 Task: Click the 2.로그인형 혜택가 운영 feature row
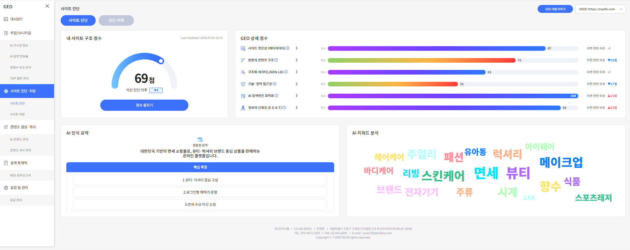click(200, 192)
